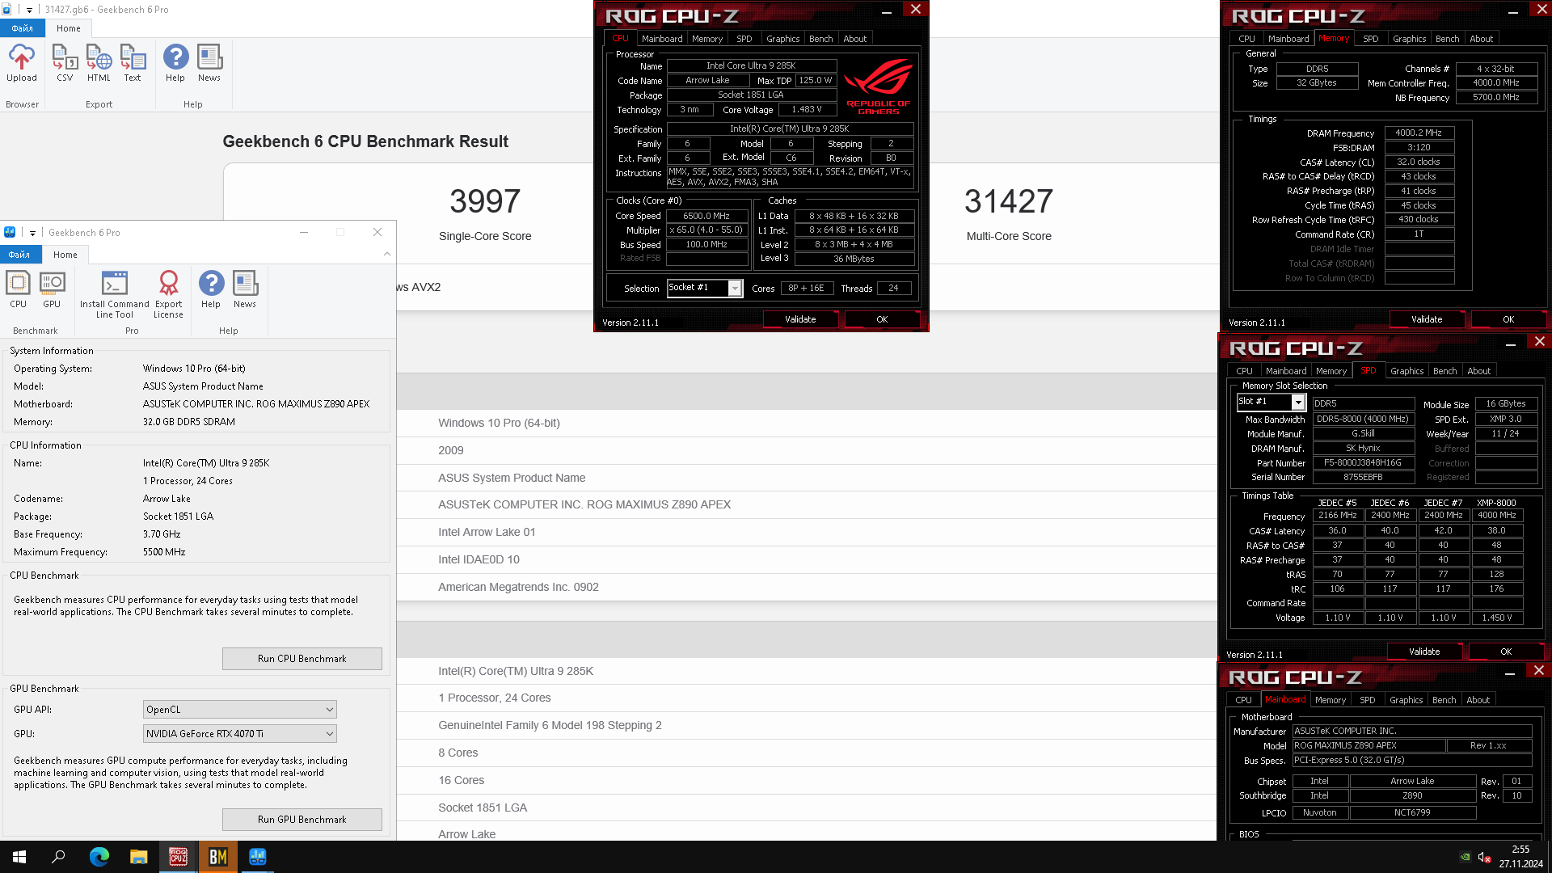1552x873 pixels.
Task: Click OK in SPD CPU-Z window
Action: [1506, 652]
